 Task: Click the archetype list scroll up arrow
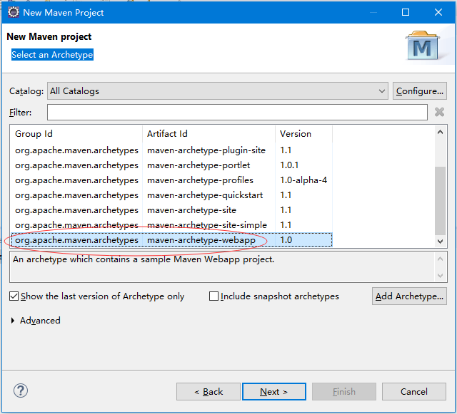pyautogui.click(x=440, y=133)
